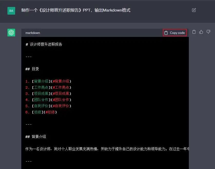Open the 项目成果 anchor link

pos(41,94)
